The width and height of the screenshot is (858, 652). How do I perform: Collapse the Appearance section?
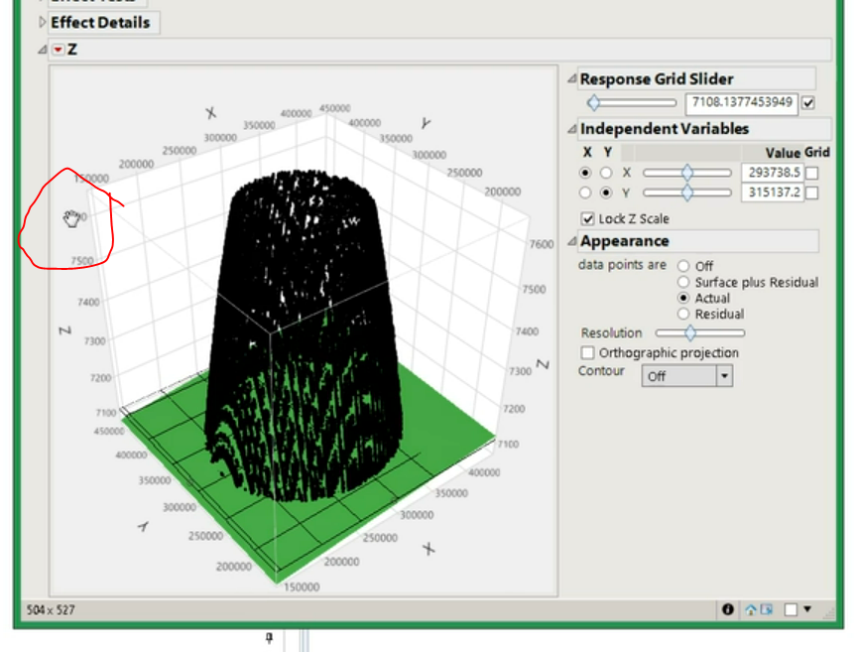click(571, 241)
